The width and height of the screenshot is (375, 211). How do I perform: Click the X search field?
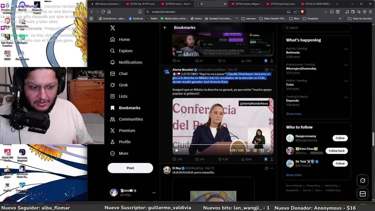click(317, 28)
